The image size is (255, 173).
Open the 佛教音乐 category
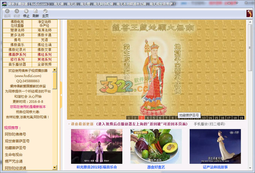point(17,45)
